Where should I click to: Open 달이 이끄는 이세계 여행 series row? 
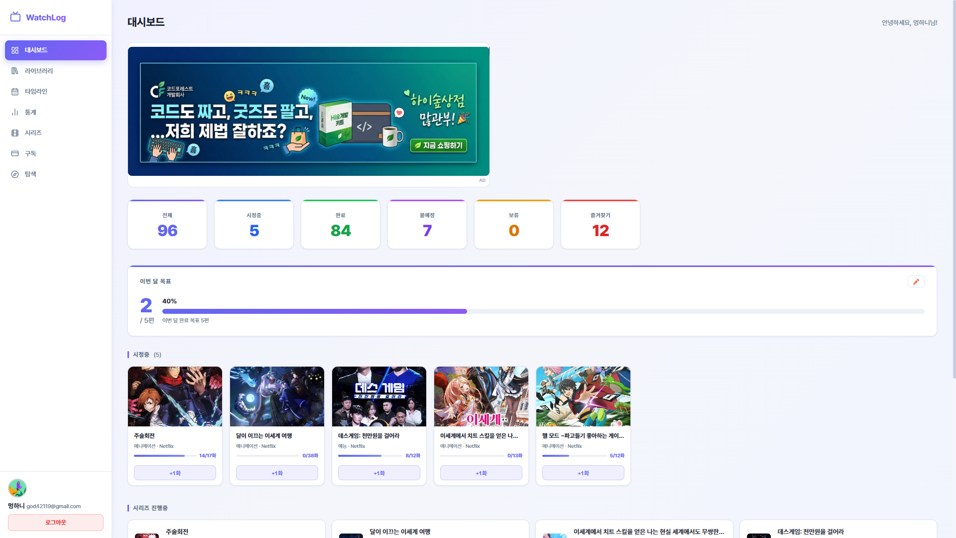(x=431, y=530)
